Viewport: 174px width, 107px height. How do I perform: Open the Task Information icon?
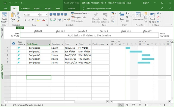click(138, 15)
